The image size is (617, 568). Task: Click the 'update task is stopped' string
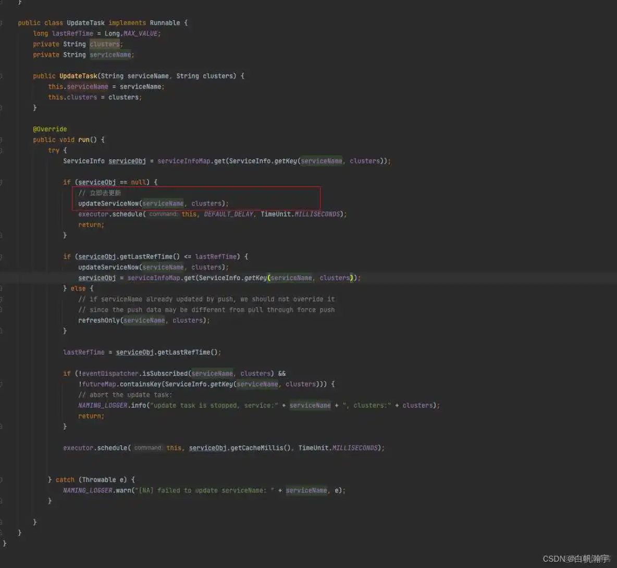tap(214, 405)
